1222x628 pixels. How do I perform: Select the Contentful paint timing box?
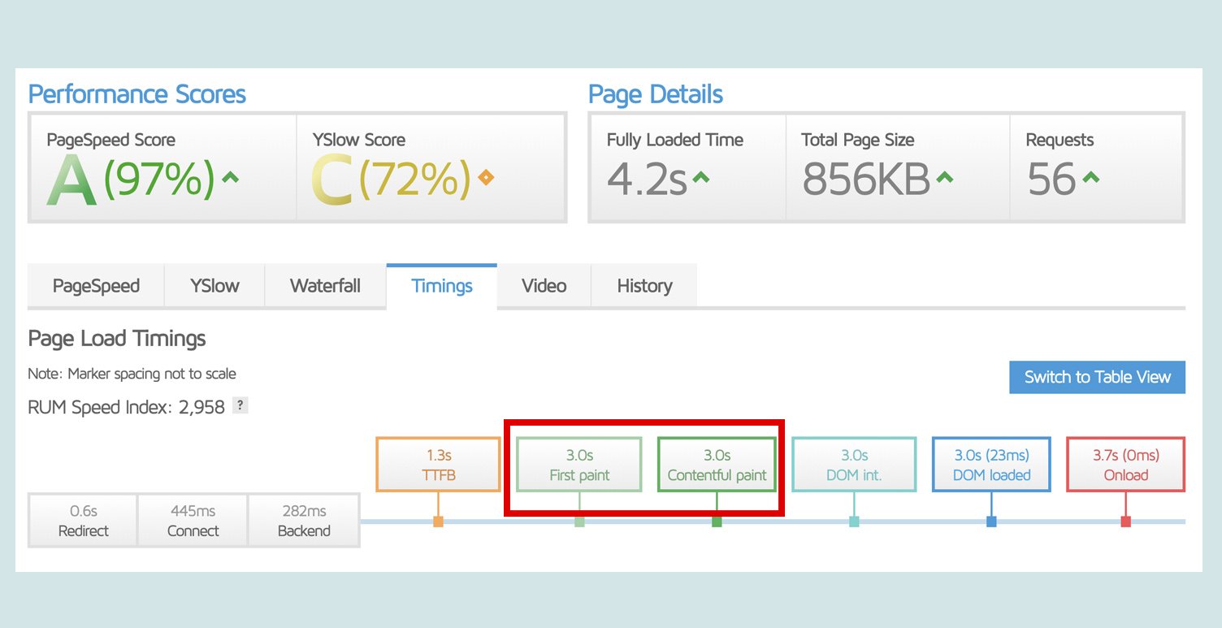717,465
